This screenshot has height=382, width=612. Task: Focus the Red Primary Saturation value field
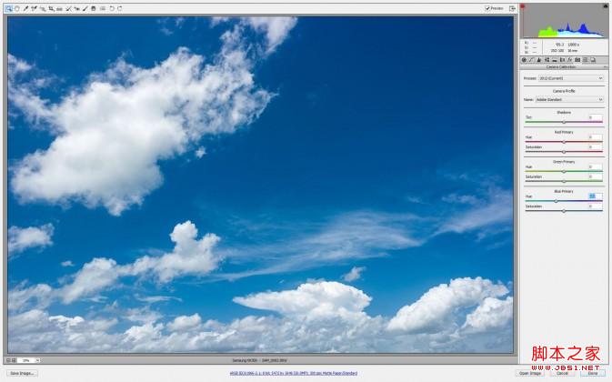[x=596, y=146]
